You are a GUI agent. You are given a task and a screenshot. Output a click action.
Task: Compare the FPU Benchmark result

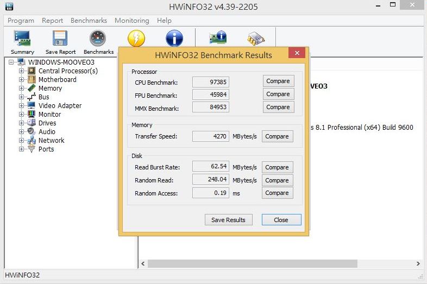[278, 94]
